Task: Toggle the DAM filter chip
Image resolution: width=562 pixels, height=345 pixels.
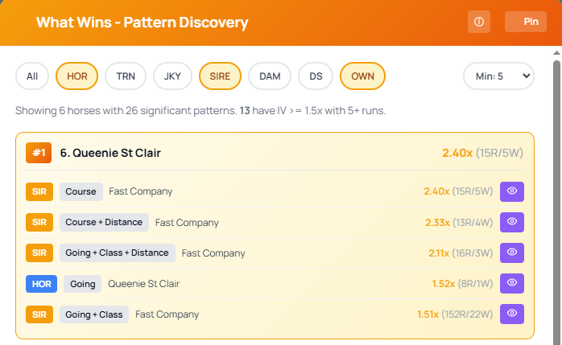Action: [x=270, y=76]
